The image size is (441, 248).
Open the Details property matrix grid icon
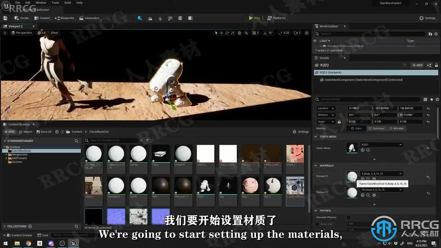(425, 99)
